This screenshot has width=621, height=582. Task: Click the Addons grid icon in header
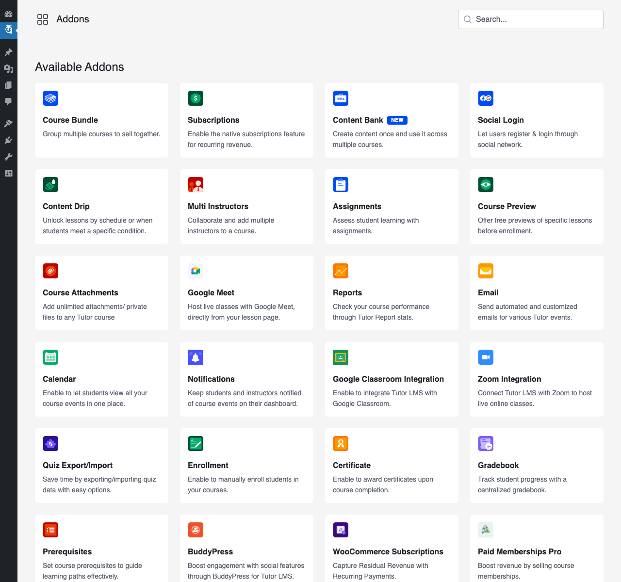tap(43, 19)
